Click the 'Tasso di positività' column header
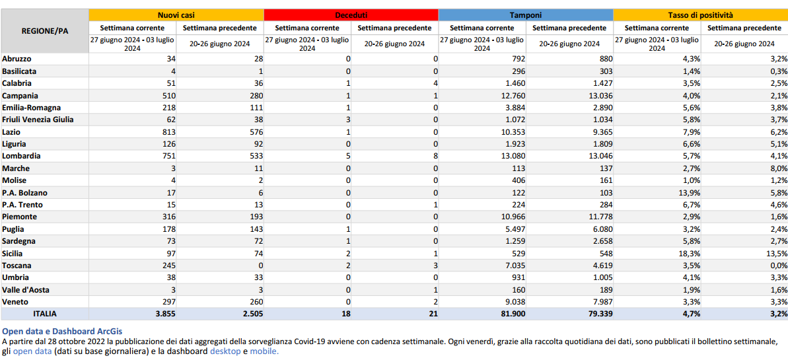This screenshot has height=358, width=788. click(700, 15)
